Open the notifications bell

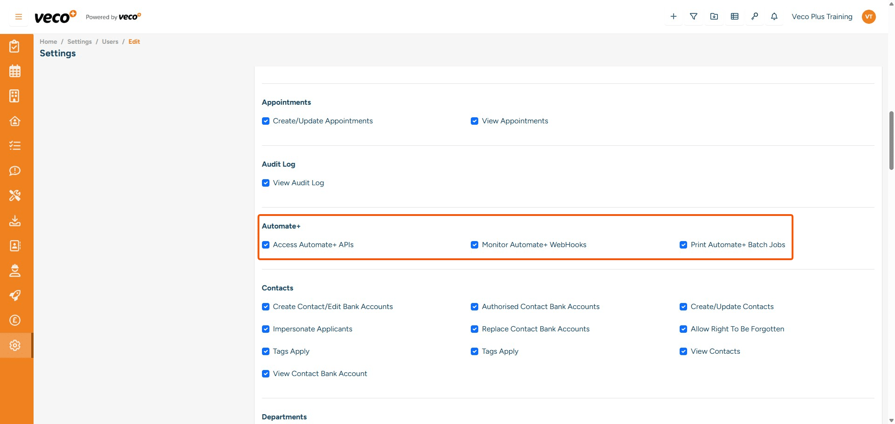click(x=774, y=17)
